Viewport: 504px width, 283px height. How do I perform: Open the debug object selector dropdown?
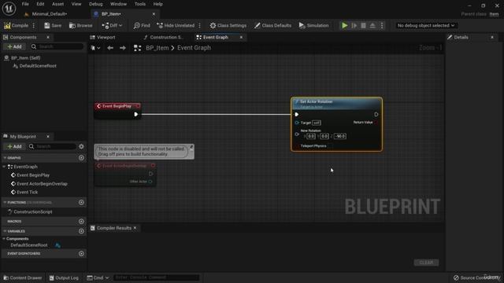pos(426,25)
